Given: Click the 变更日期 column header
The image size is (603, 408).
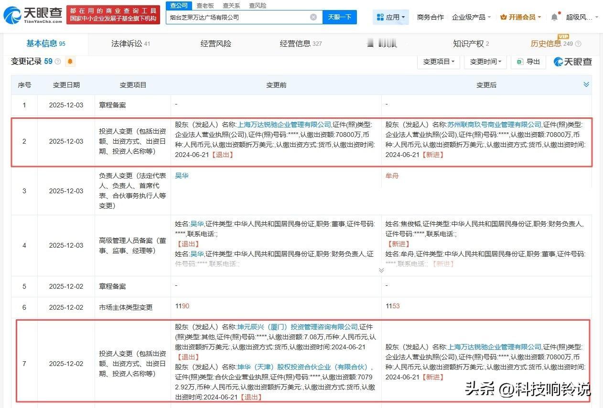Looking at the screenshot, I should (x=66, y=85).
